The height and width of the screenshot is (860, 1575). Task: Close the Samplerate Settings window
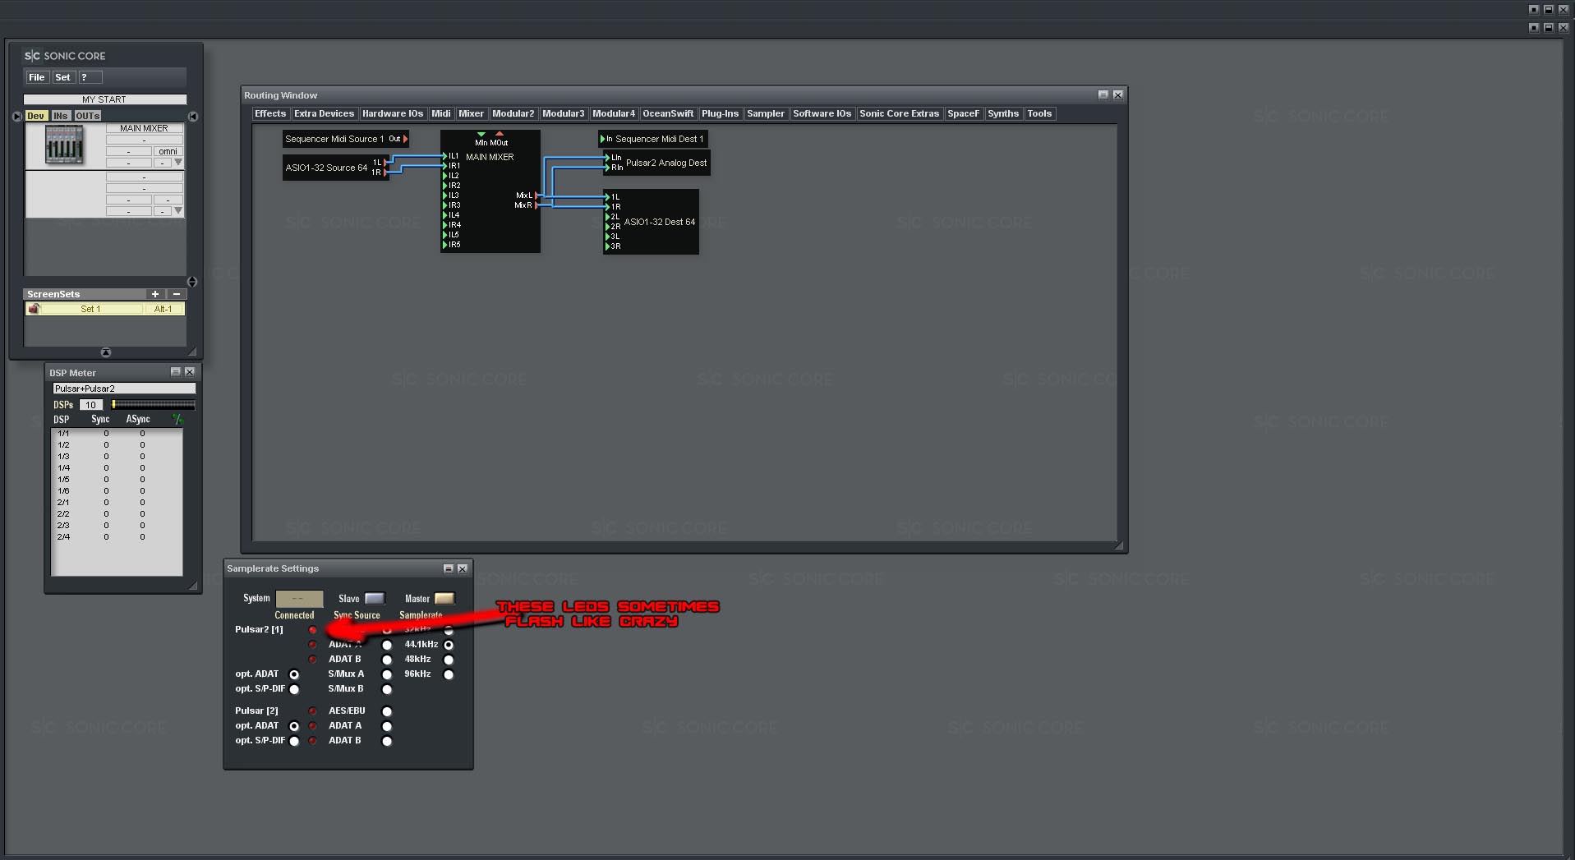[463, 568]
